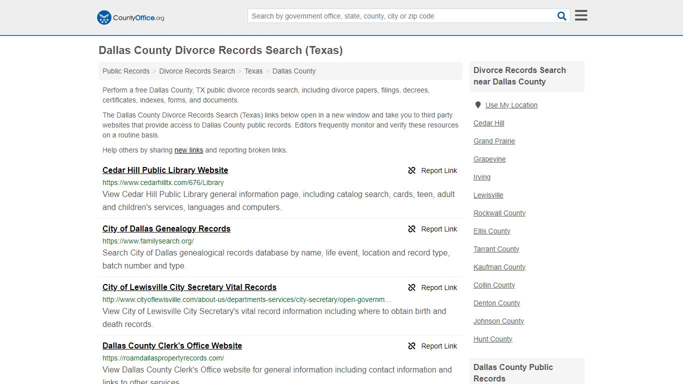Report link for Dallas County Clerk's Office
This screenshot has height=384, width=683.
[x=439, y=346]
